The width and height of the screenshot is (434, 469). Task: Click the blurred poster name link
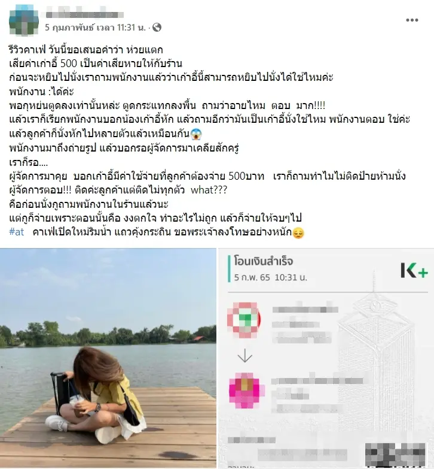(x=84, y=14)
